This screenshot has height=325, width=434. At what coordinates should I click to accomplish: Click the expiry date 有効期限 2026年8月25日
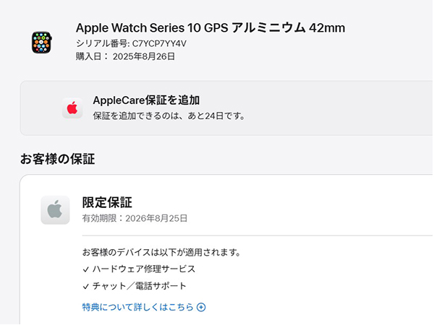[135, 218]
